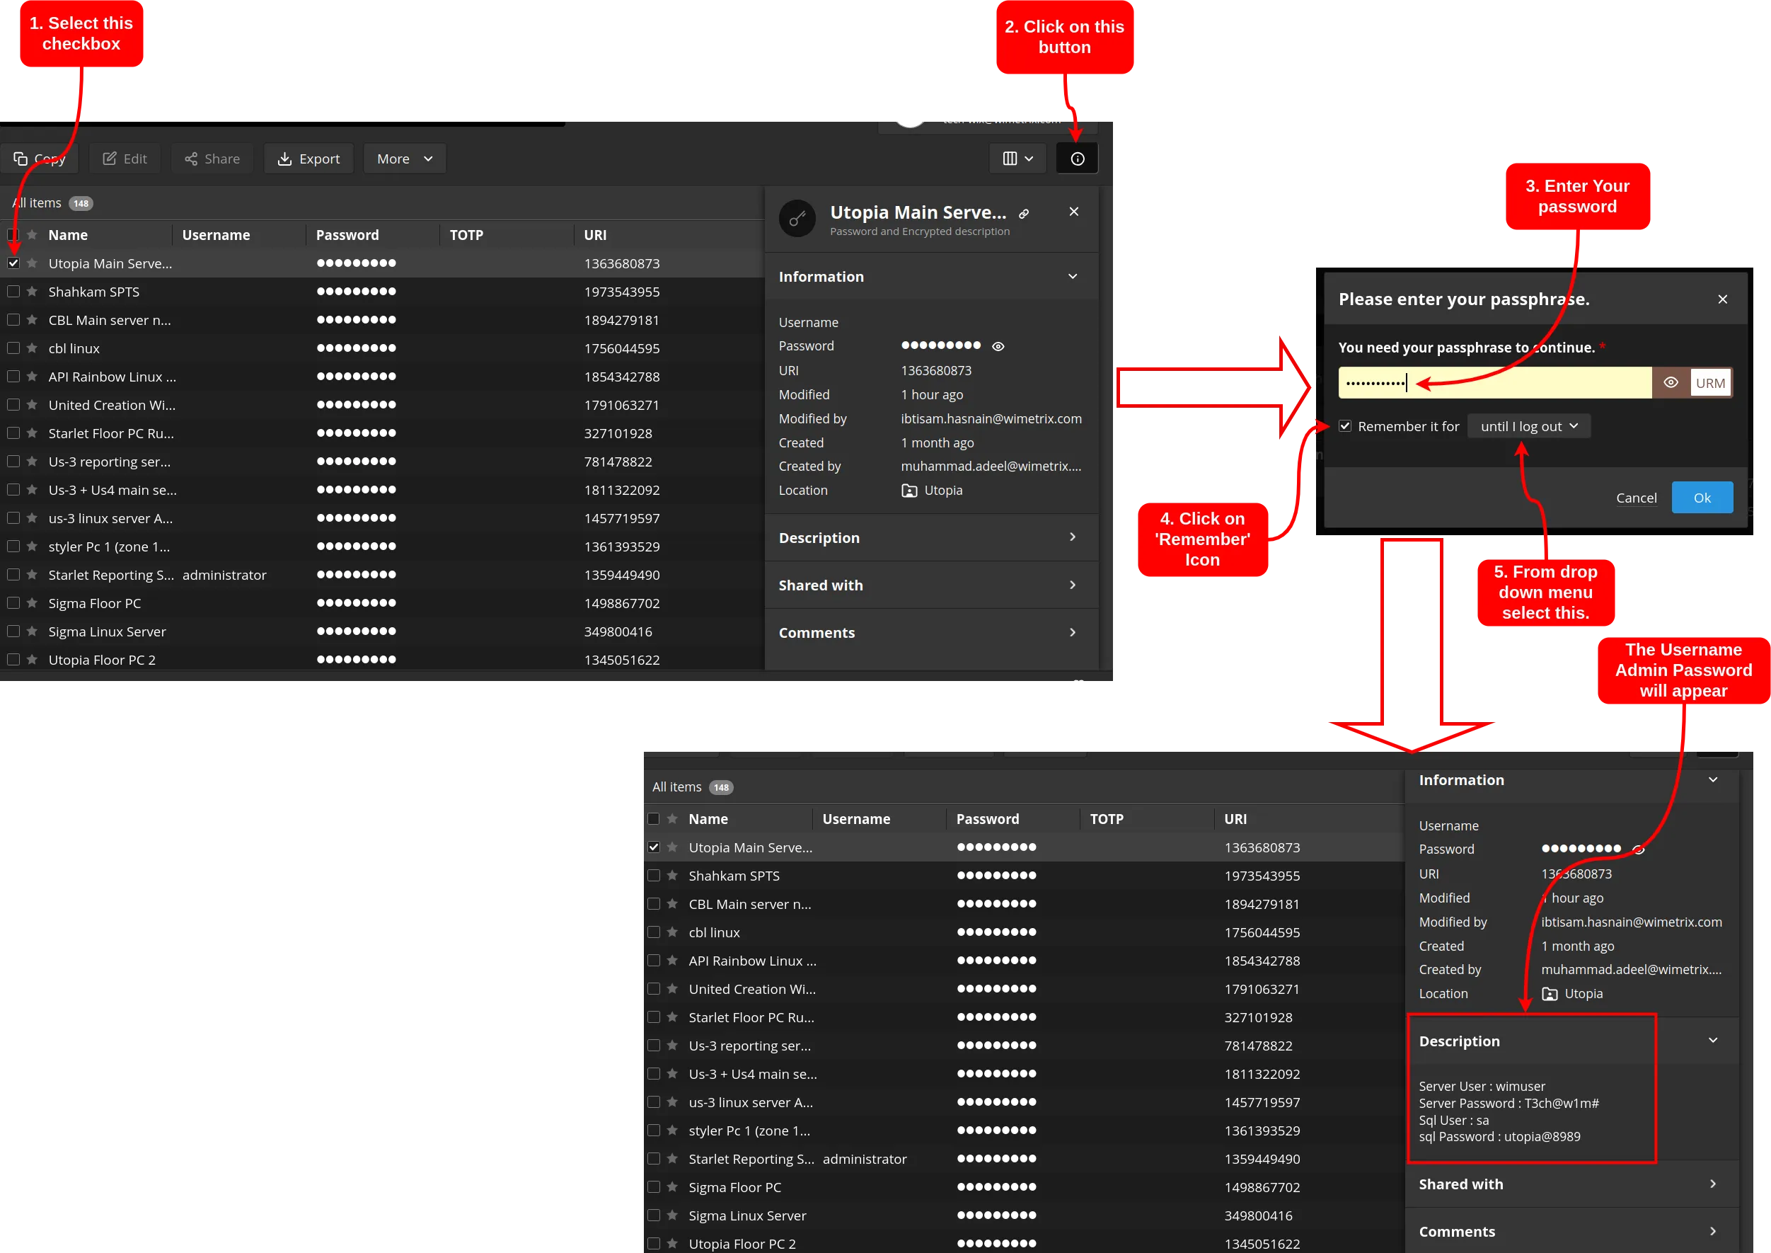Viewport: 1771px width, 1253px height.
Task: Click the info panel toggle icon
Action: point(1077,159)
